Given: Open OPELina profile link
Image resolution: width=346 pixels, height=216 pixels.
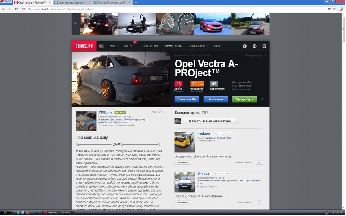Looking at the screenshot, I should pos(105,112).
